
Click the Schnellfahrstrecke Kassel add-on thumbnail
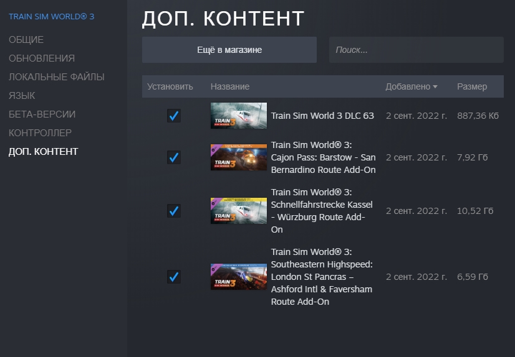pos(238,211)
